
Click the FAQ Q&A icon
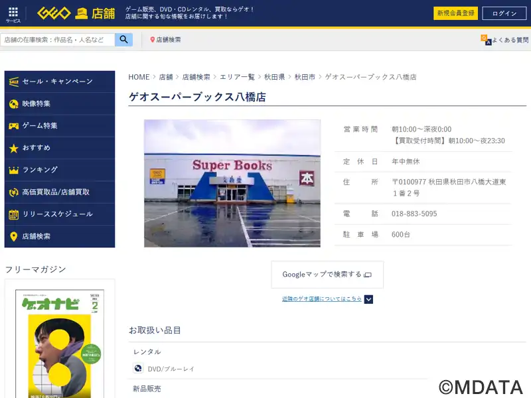[x=486, y=40]
